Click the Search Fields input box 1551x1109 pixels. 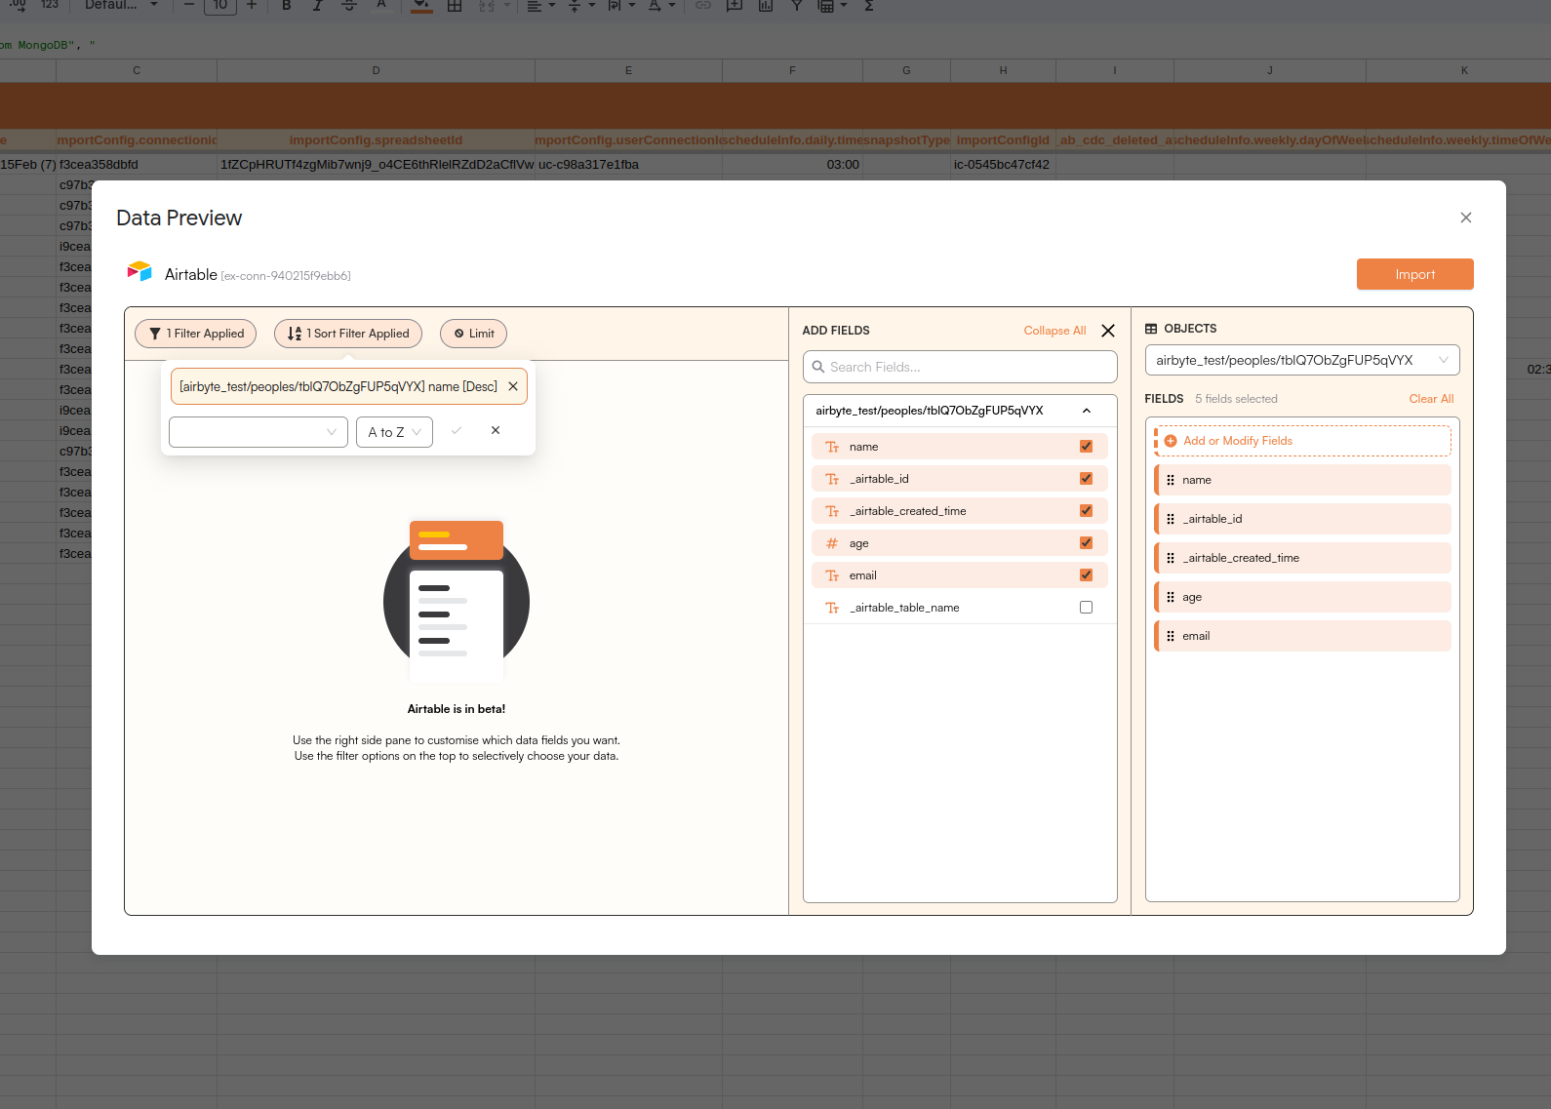[960, 367]
